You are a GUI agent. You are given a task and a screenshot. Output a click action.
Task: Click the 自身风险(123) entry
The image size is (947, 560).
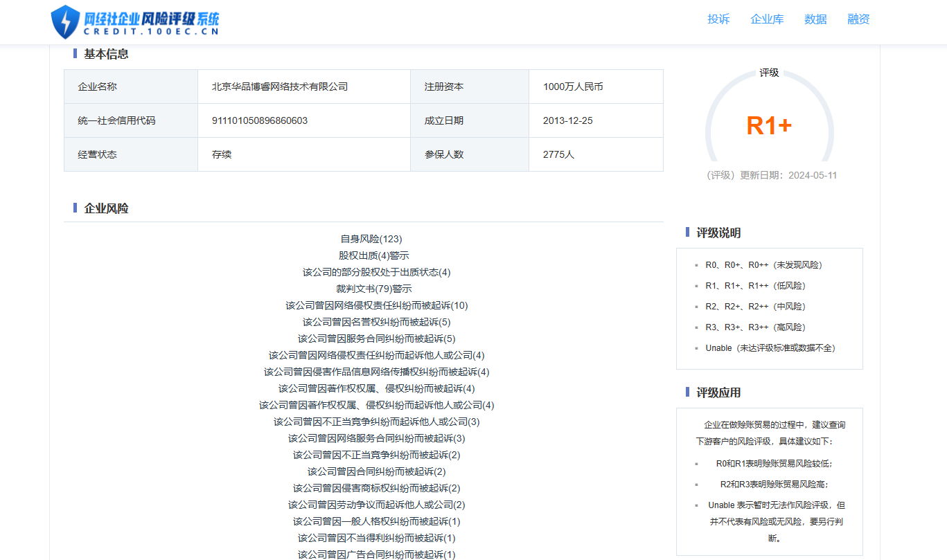click(371, 239)
